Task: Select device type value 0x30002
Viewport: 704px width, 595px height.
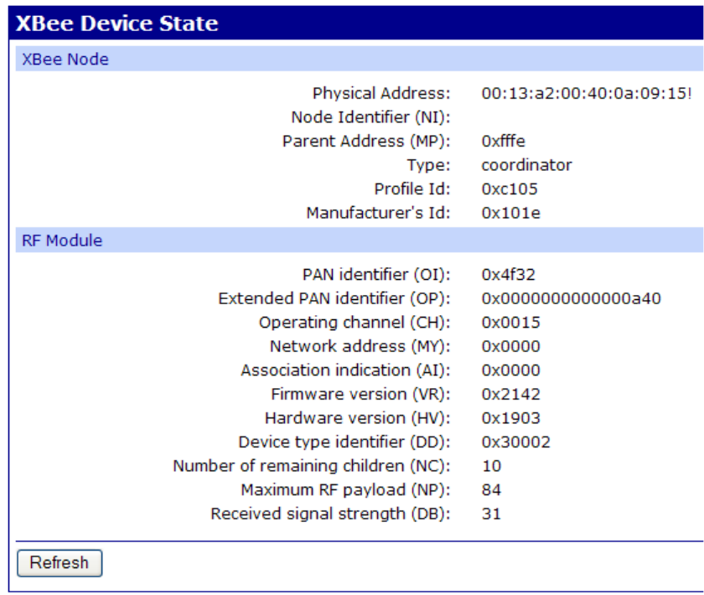Action: point(516,442)
